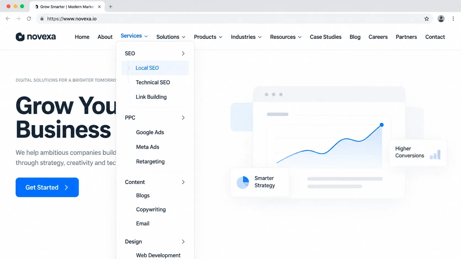461x259 pixels.
Task: Open the Careers page link
Action: coord(378,37)
